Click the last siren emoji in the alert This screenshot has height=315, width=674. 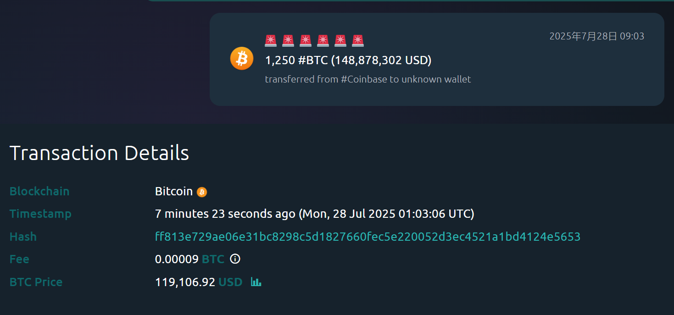(358, 40)
